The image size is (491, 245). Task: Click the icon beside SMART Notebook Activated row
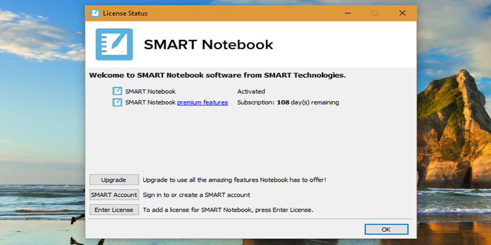[x=117, y=91]
